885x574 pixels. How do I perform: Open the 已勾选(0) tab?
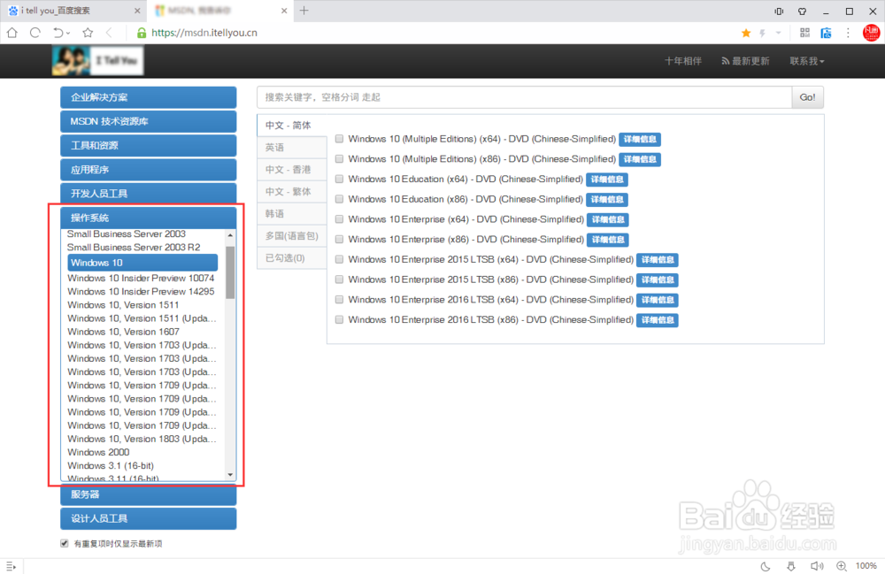pyautogui.click(x=292, y=257)
